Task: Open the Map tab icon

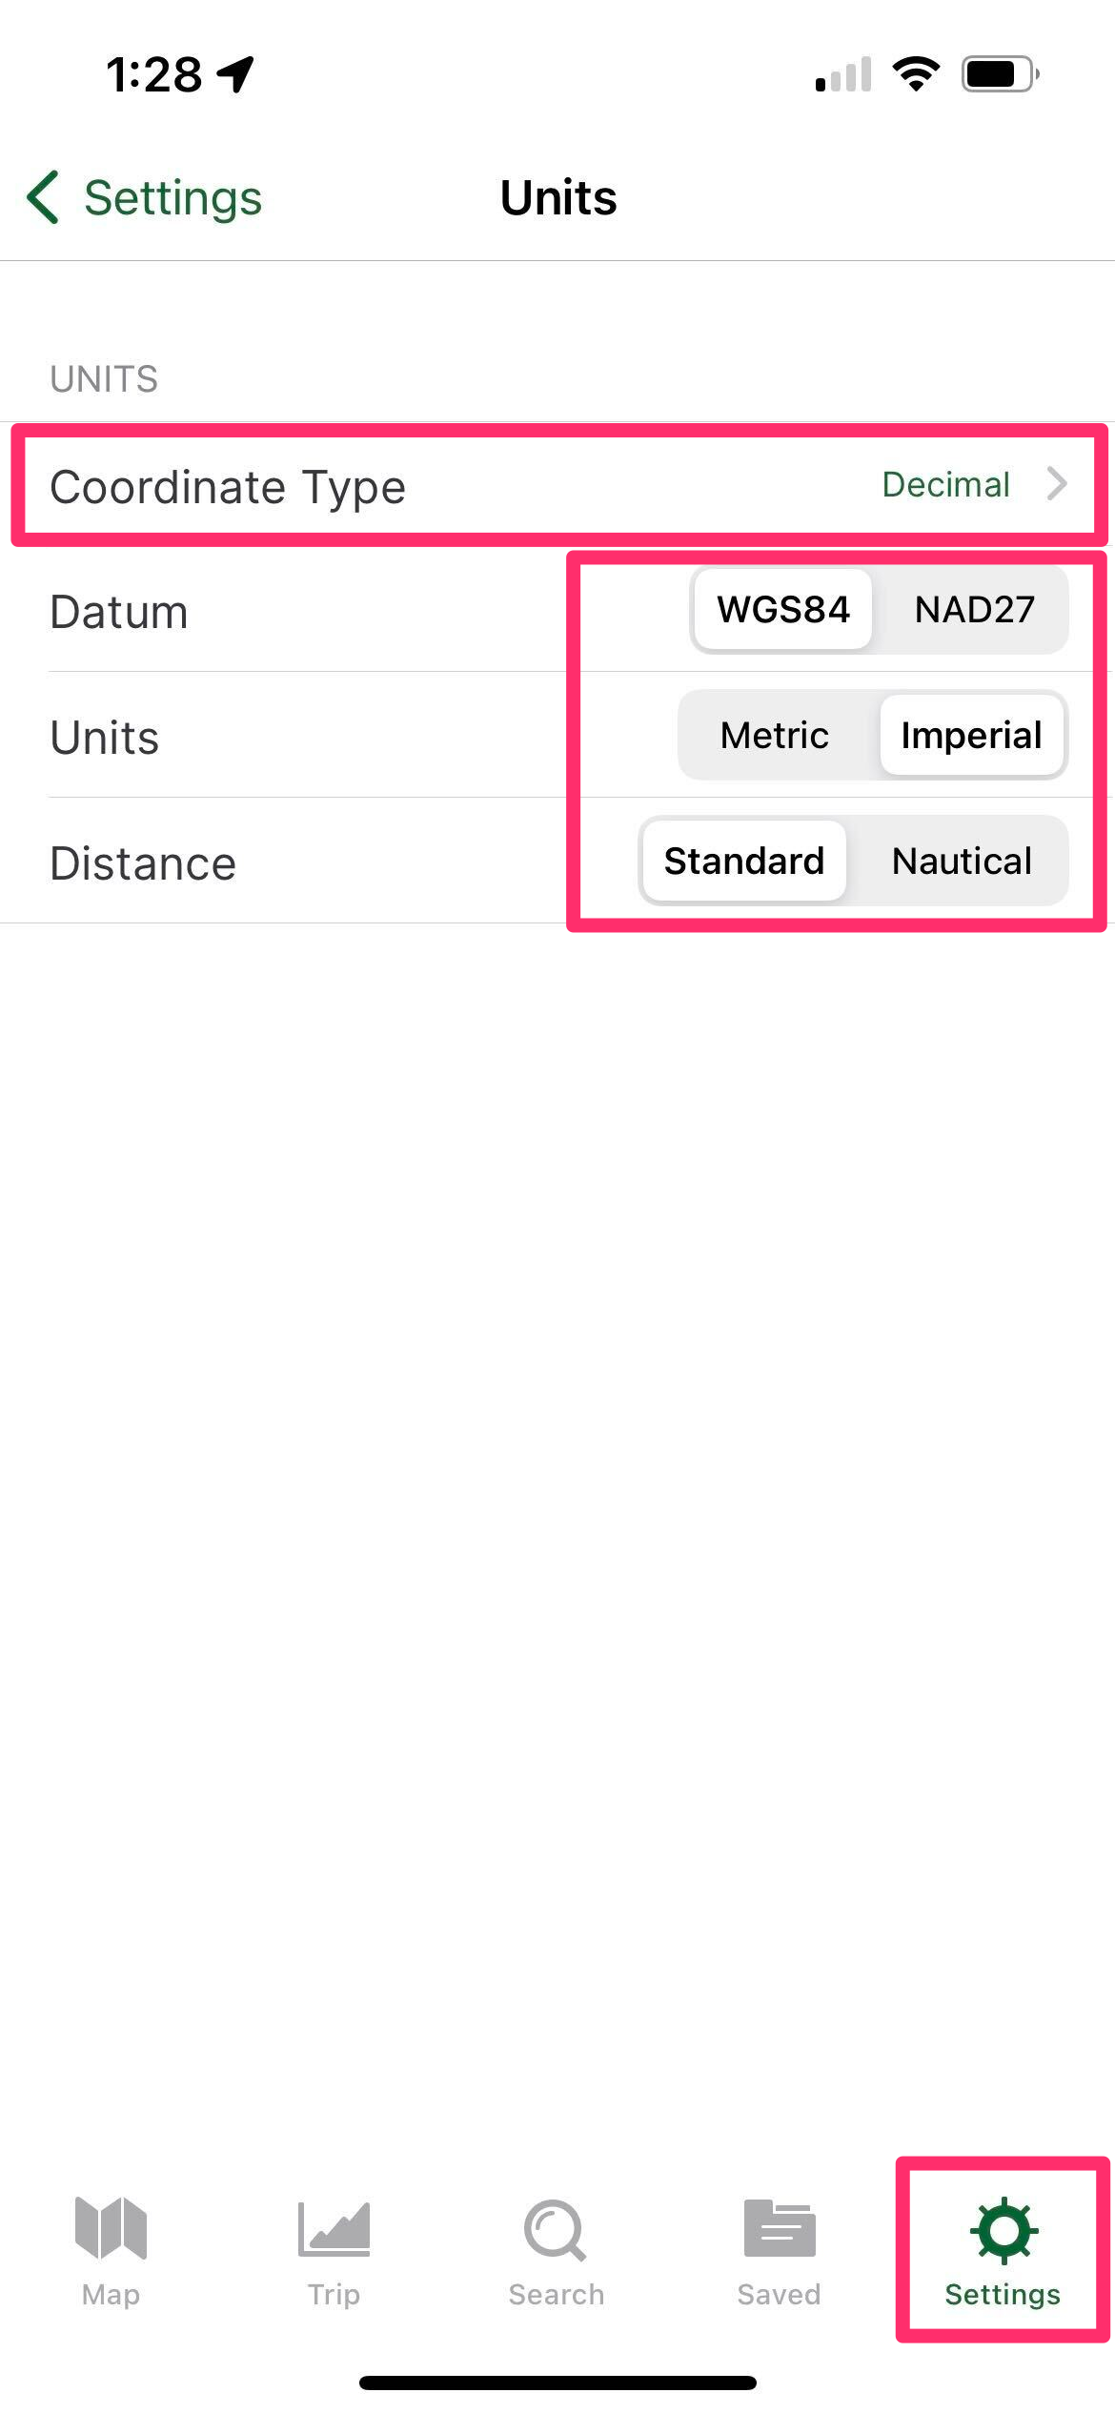Action: [111, 2228]
